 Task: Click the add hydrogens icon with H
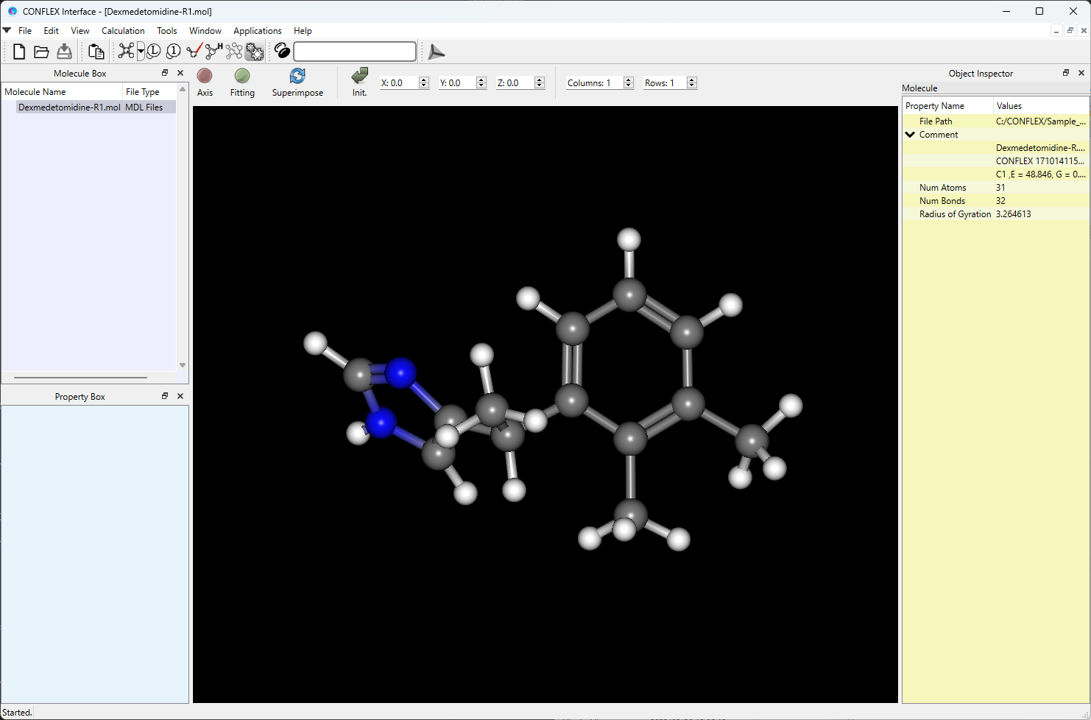213,52
